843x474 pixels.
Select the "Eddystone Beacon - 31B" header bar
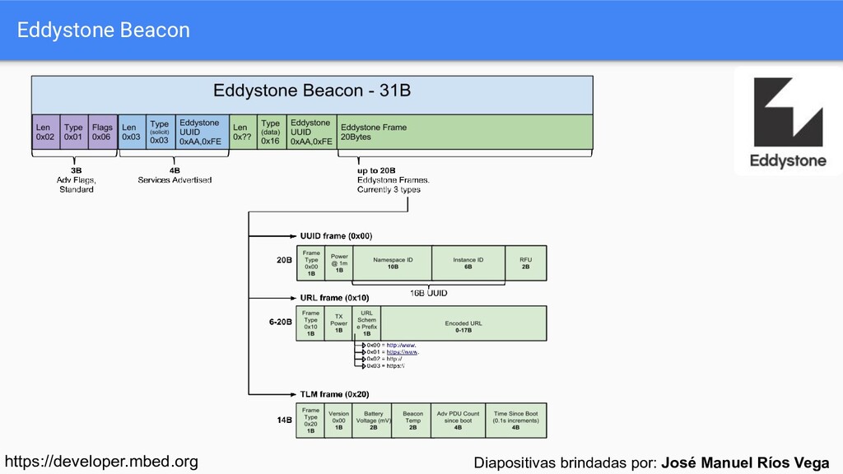point(312,95)
